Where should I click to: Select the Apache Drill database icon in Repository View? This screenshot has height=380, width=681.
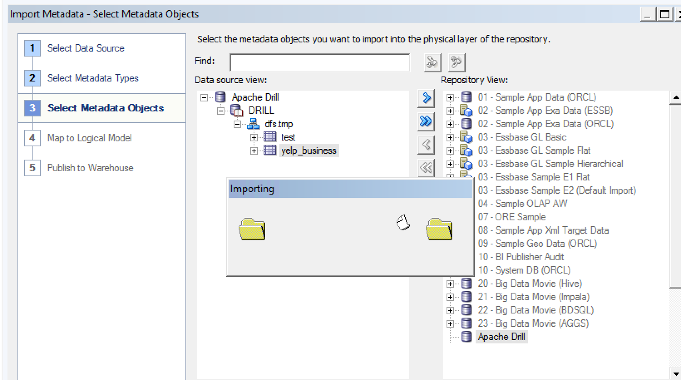point(467,337)
